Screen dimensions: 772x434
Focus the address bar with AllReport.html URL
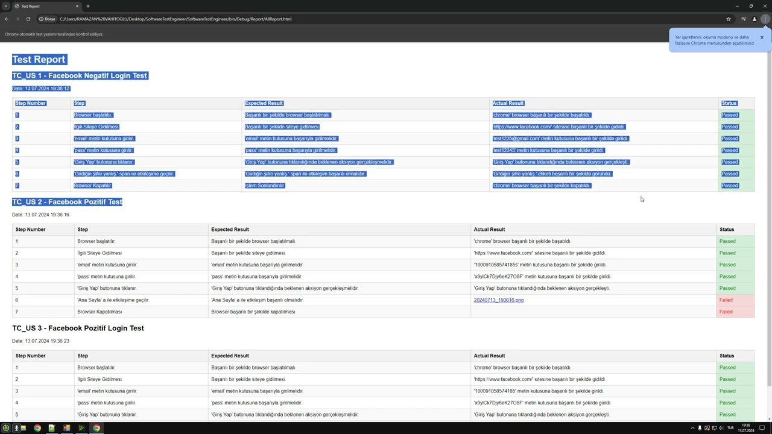click(386, 19)
